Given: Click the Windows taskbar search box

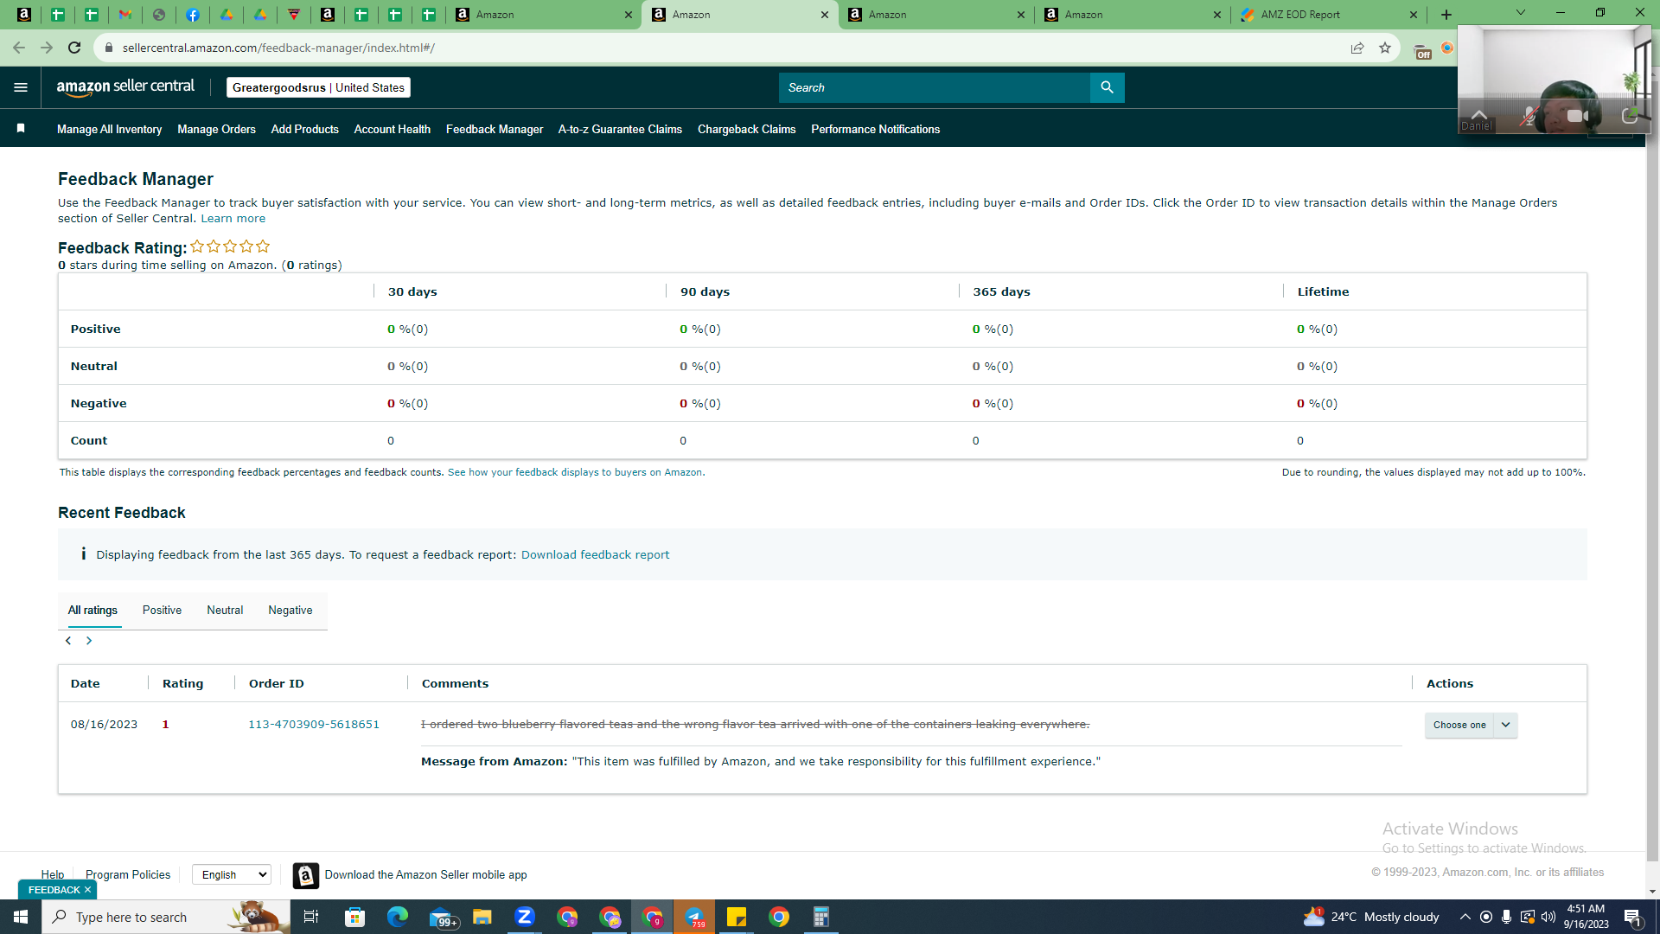Looking at the screenshot, I should click(166, 917).
